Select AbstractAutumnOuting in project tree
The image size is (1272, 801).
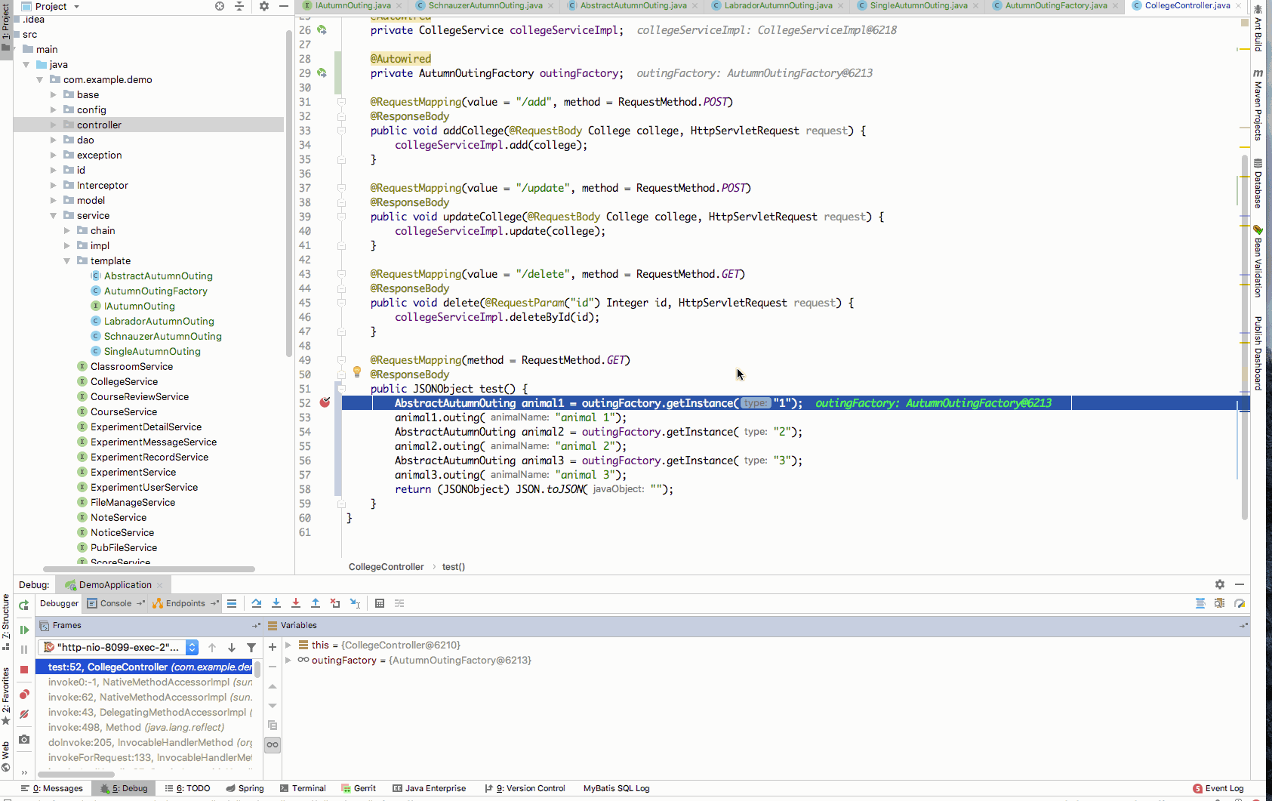pos(158,276)
